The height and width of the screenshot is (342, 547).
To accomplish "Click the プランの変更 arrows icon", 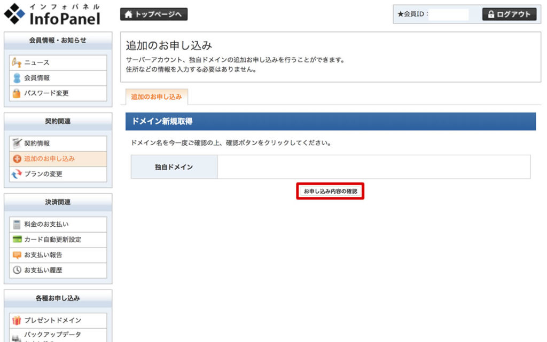I will coord(17,174).
